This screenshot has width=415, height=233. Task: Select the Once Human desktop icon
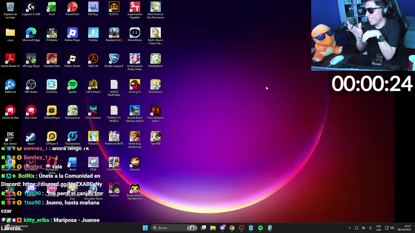(93, 113)
